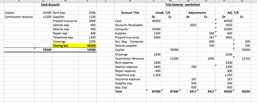Click the 'Drawings' cell in the Cash Account
This screenshot has height=103, width=257.
tap(65, 41)
